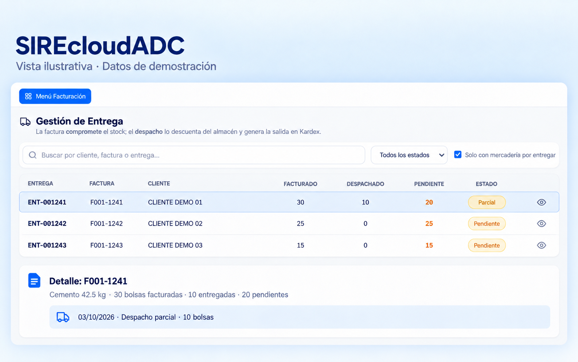Click the SIREcloudADC title
The image size is (578, 362).
click(x=100, y=46)
